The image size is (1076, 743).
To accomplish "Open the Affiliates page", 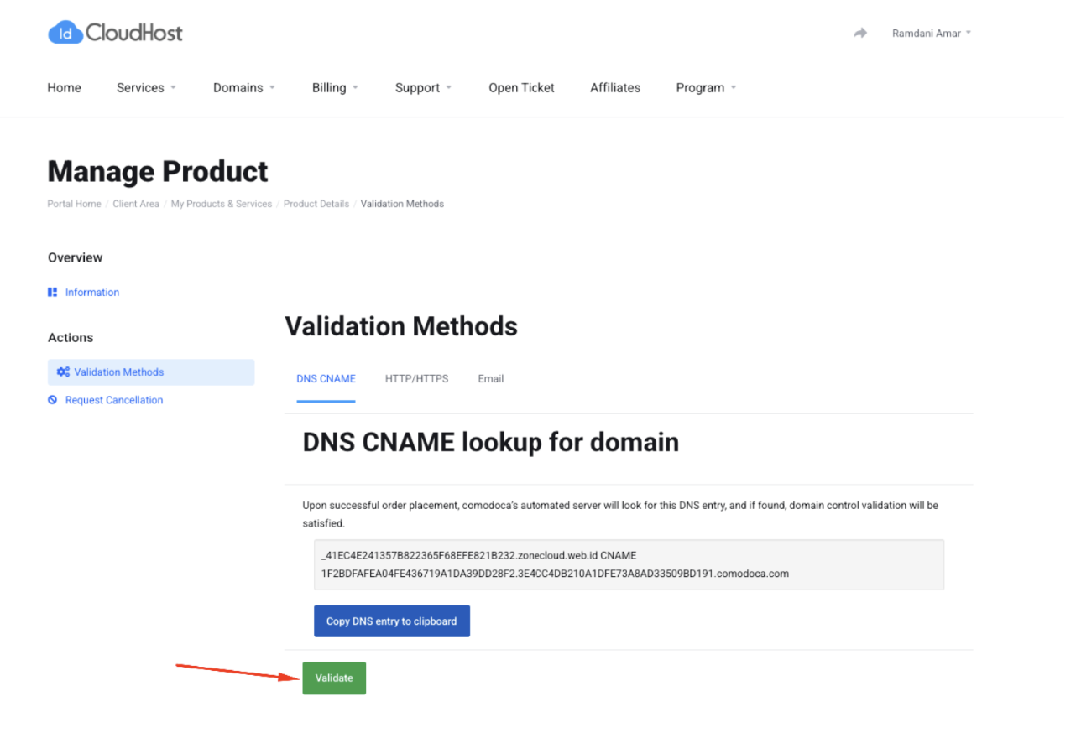I will tap(615, 88).
